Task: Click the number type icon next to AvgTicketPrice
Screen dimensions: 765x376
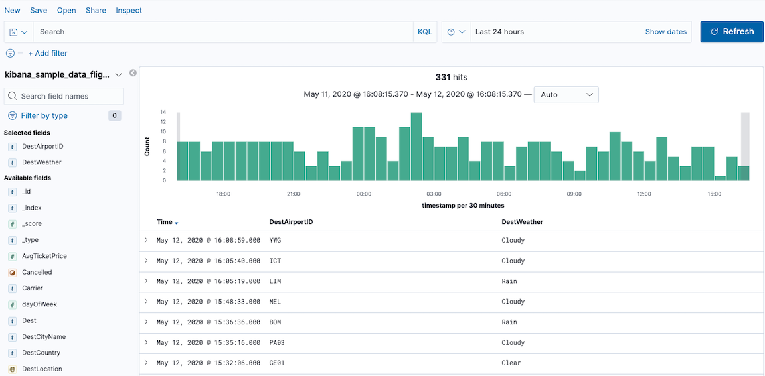Action: pyautogui.click(x=12, y=256)
